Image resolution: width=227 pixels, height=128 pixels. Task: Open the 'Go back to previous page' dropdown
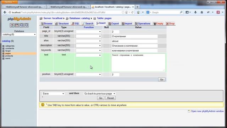(x=99, y=94)
